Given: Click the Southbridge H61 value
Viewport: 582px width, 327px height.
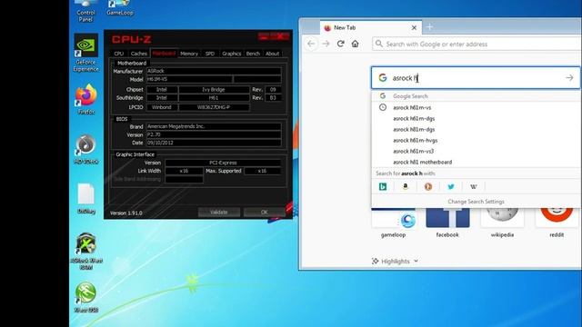Looking at the screenshot, I should [x=214, y=97].
